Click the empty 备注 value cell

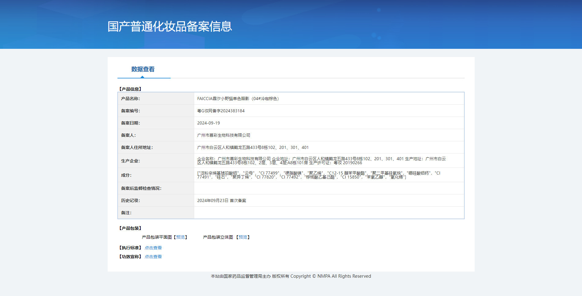click(x=329, y=213)
